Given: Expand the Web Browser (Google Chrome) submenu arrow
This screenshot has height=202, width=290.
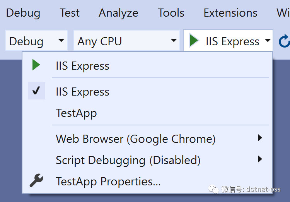Looking at the screenshot, I should pyautogui.click(x=260, y=138).
